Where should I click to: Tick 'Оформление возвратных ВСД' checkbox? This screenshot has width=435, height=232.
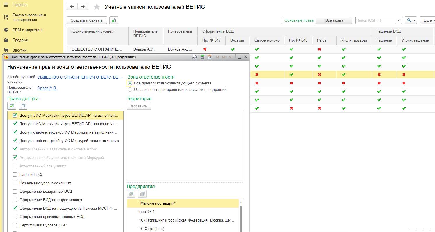coord(15,192)
